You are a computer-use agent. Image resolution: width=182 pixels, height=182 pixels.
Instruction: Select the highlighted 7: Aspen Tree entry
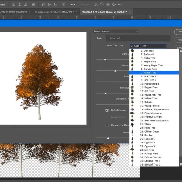coord(154,73)
